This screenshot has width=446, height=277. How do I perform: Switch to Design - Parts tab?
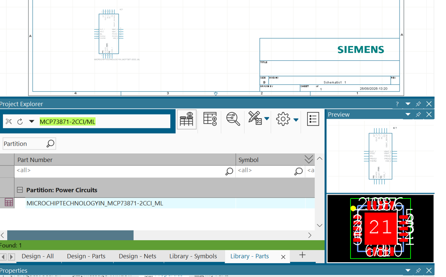(x=86, y=256)
